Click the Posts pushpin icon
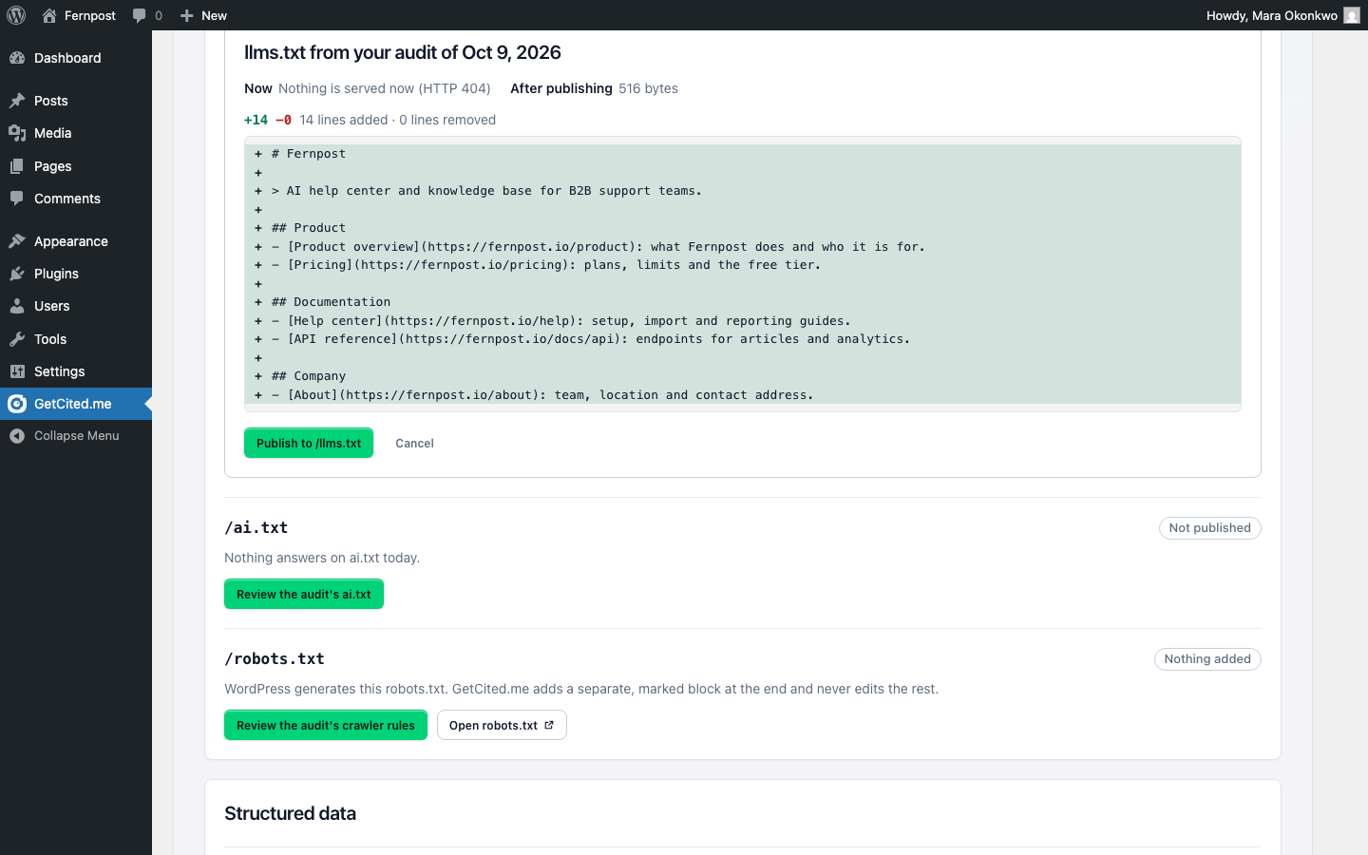Viewport: 1368px width, 855px height. coord(17,101)
